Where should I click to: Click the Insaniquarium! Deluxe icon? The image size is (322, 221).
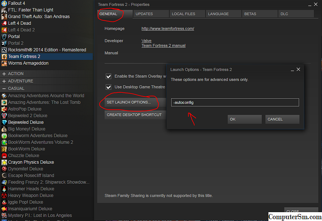(x=4, y=209)
